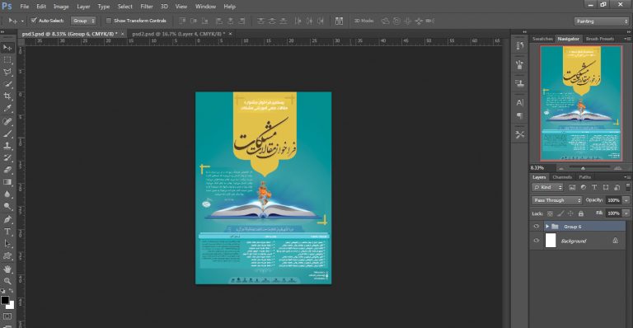Select the Eyedropper tool
The height and width of the screenshot is (328, 633).
tap(7, 108)
